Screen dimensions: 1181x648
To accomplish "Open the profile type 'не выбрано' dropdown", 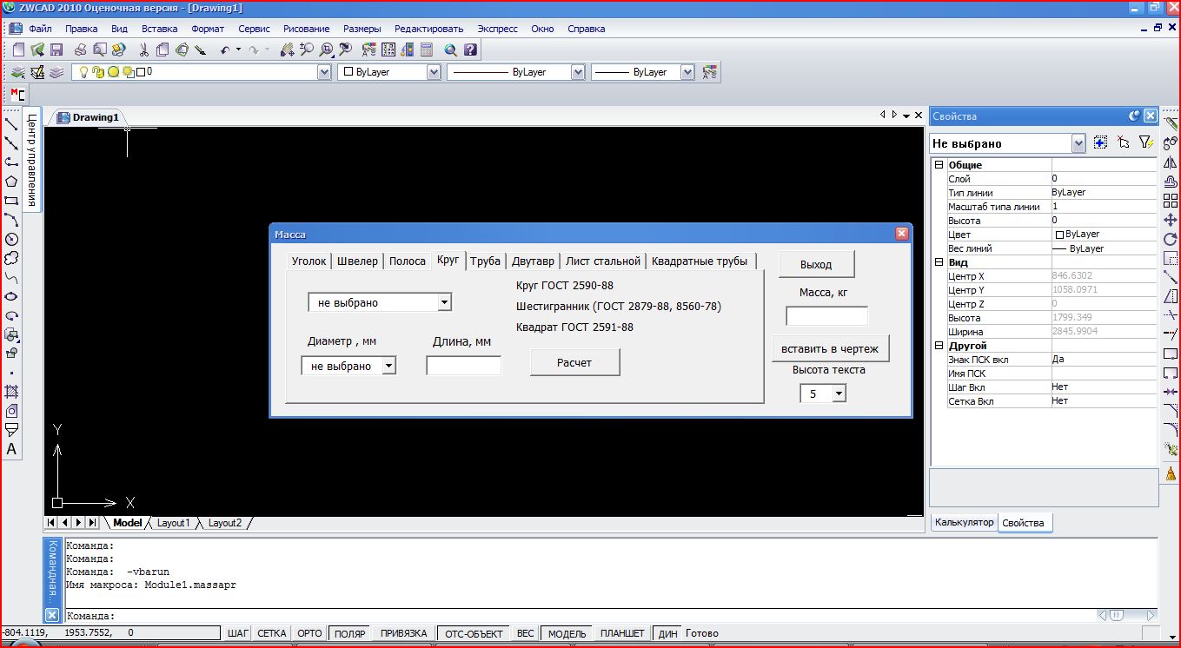I will point(444,302).
